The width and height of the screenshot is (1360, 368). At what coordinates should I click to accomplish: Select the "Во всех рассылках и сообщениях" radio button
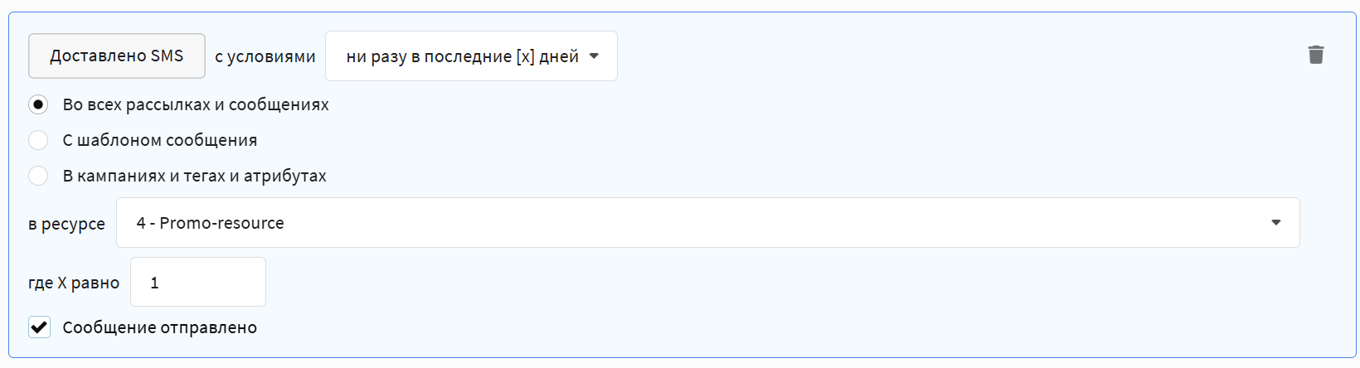(38, 105)
